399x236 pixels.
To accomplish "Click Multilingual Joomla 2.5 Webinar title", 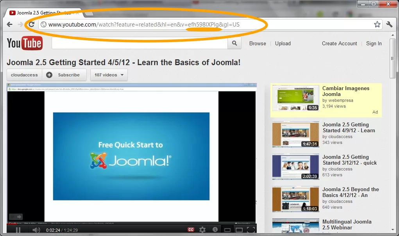I will [347, 225].
